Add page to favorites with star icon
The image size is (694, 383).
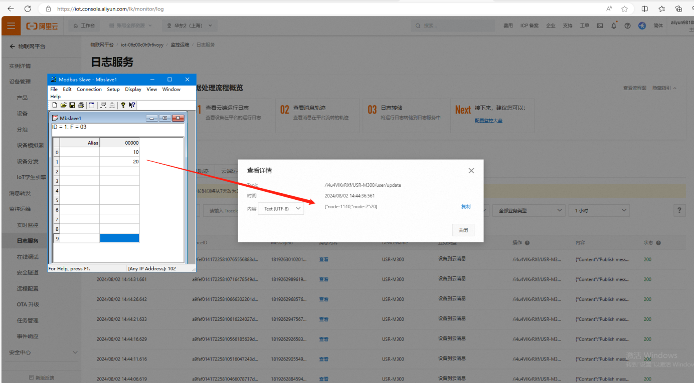(624, 9)
